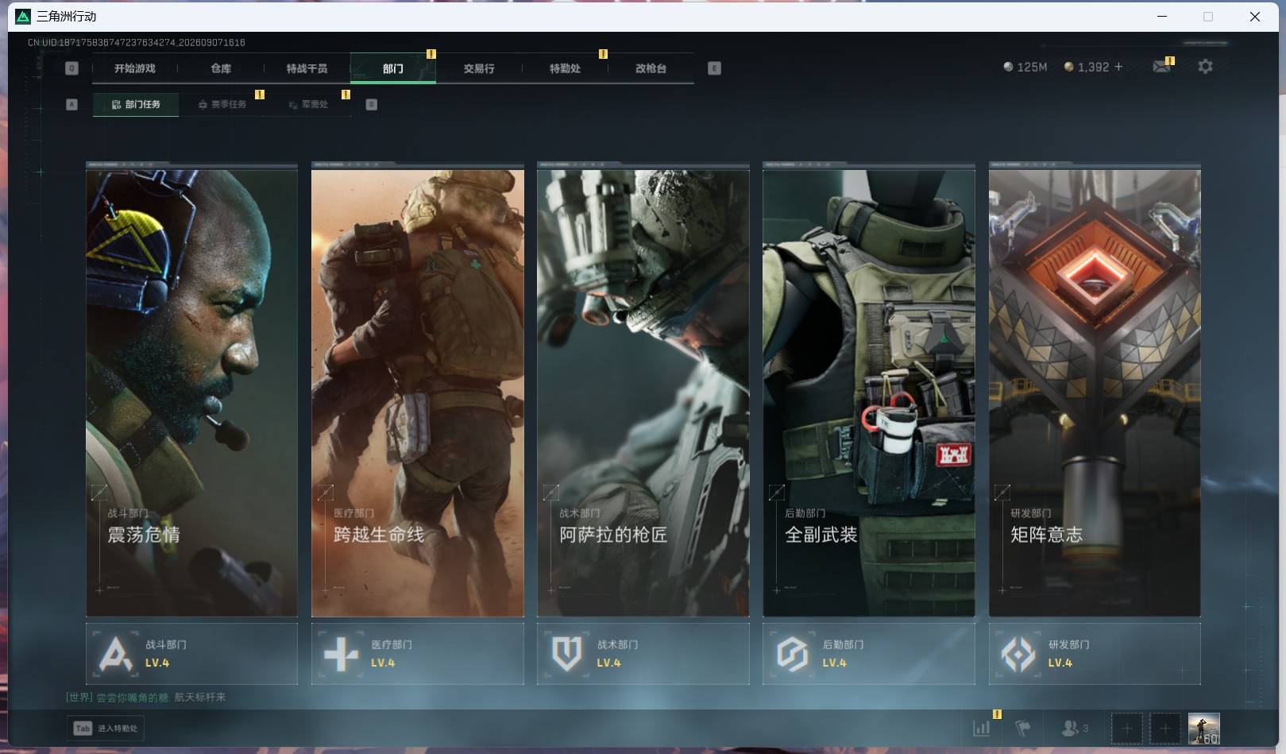The width and height of the screenshot is (1286, 754).
Task: Click the medical department cross icon
Action: [342, 655]
